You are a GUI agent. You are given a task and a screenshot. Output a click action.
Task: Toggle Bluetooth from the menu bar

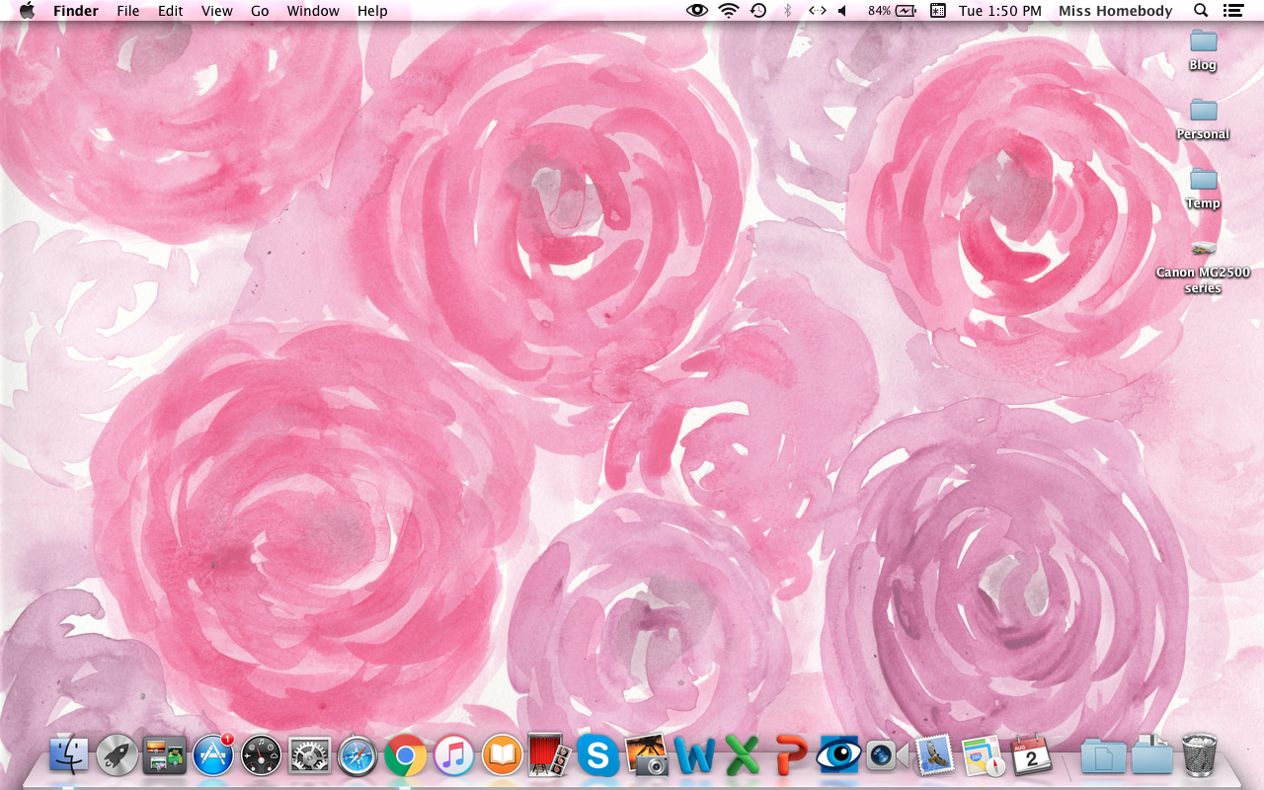tap(788, 11)
